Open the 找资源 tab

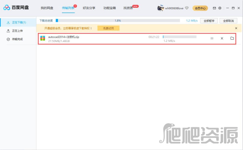click(x=128, y=8)
